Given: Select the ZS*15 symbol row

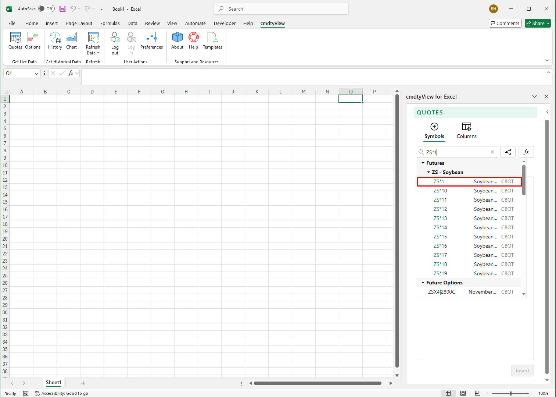Looking at the screenshot, I should click(469, 237).
